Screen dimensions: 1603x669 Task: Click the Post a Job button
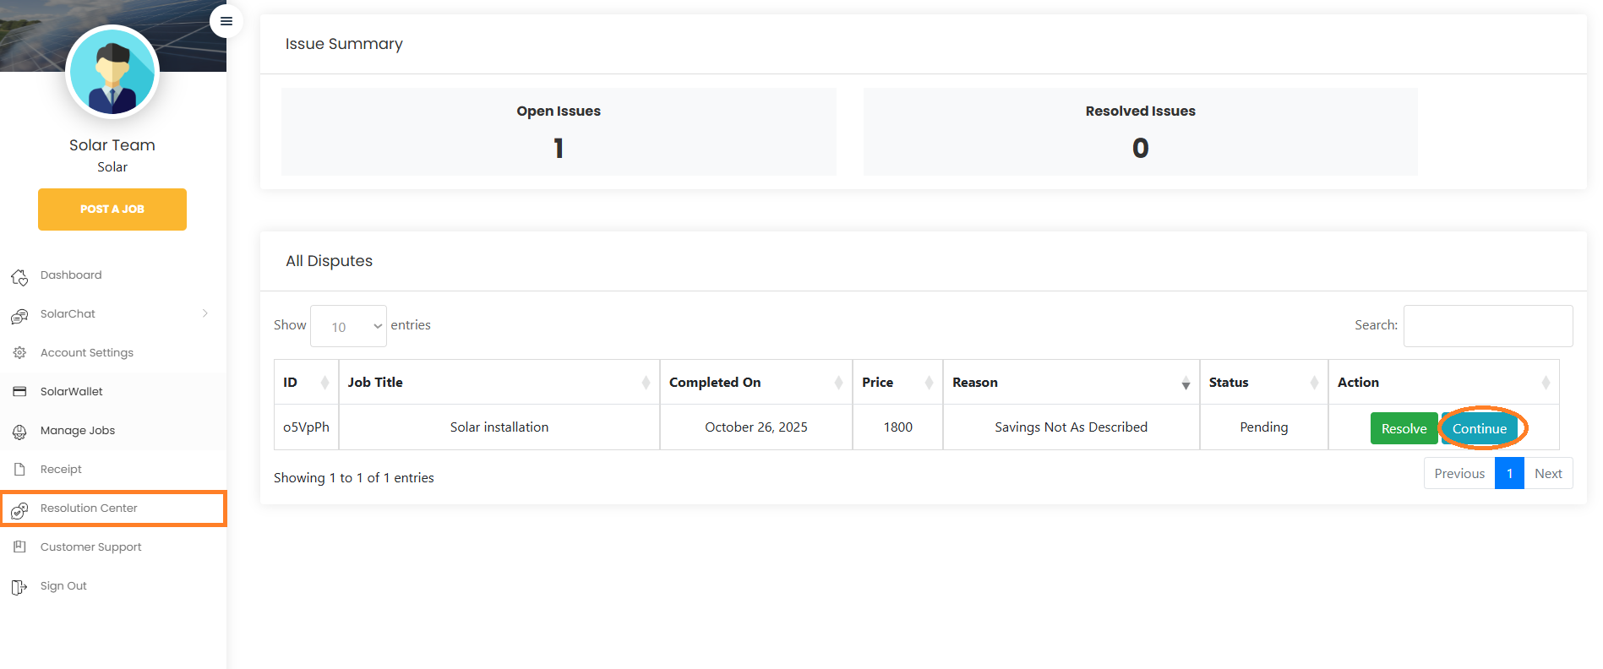click(112, 209)
